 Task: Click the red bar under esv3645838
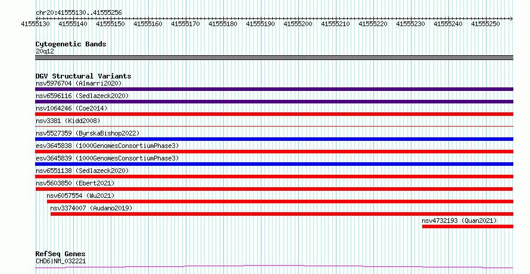(x=274, y=152)
